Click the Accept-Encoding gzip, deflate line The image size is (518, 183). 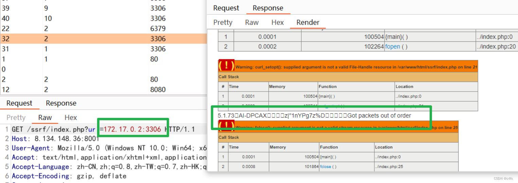(x=69, y=176)
